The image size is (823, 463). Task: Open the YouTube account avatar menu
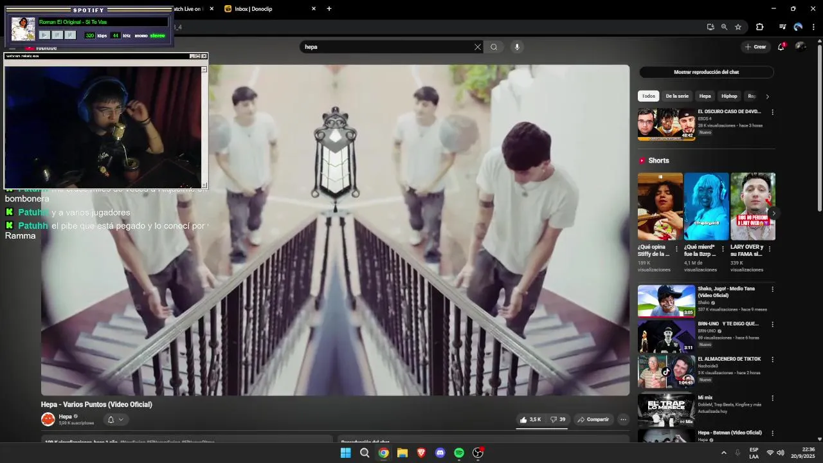pyautogui.click(x=800, y=46)
